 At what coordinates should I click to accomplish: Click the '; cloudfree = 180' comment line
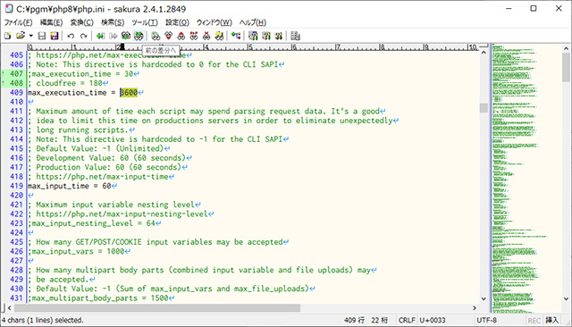tap(65, 83)
